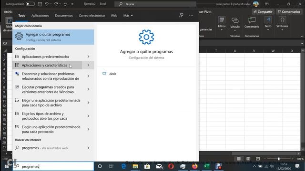Click the gear icon beside Agregar o quitar programas
The width and height of the screenshot is (305, 171).
click(x=19, y=36)
